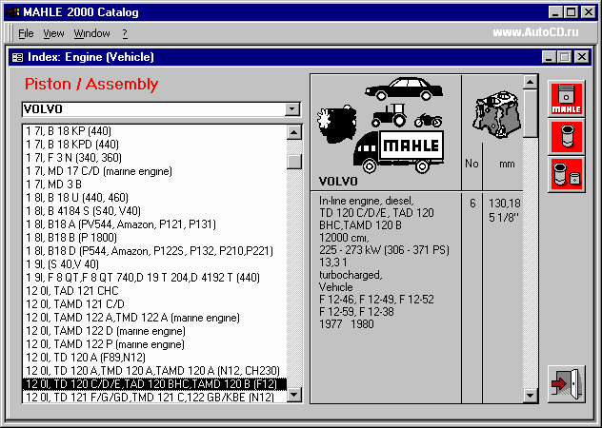The height and width of the screenshot is (428, 602).
Task: Select '12 0l, TAMD 122 D (marine engine)' row
Action: (154, 331)
